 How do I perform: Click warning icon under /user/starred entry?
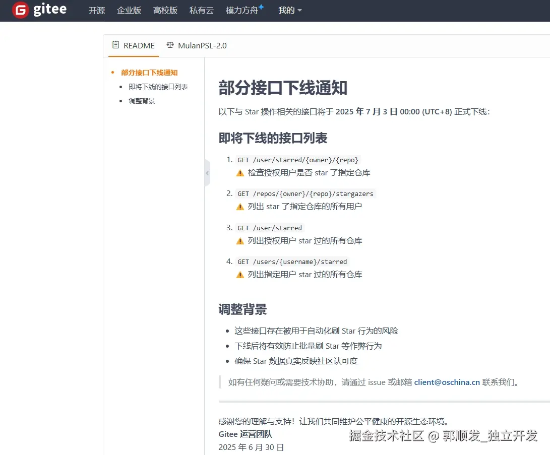pos(240,241)
